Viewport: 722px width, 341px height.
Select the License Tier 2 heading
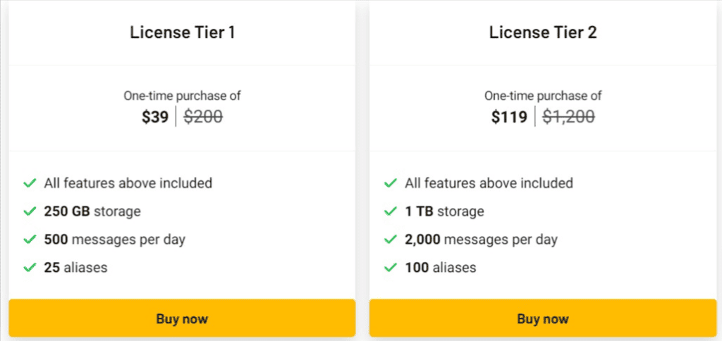click(543, 32)
